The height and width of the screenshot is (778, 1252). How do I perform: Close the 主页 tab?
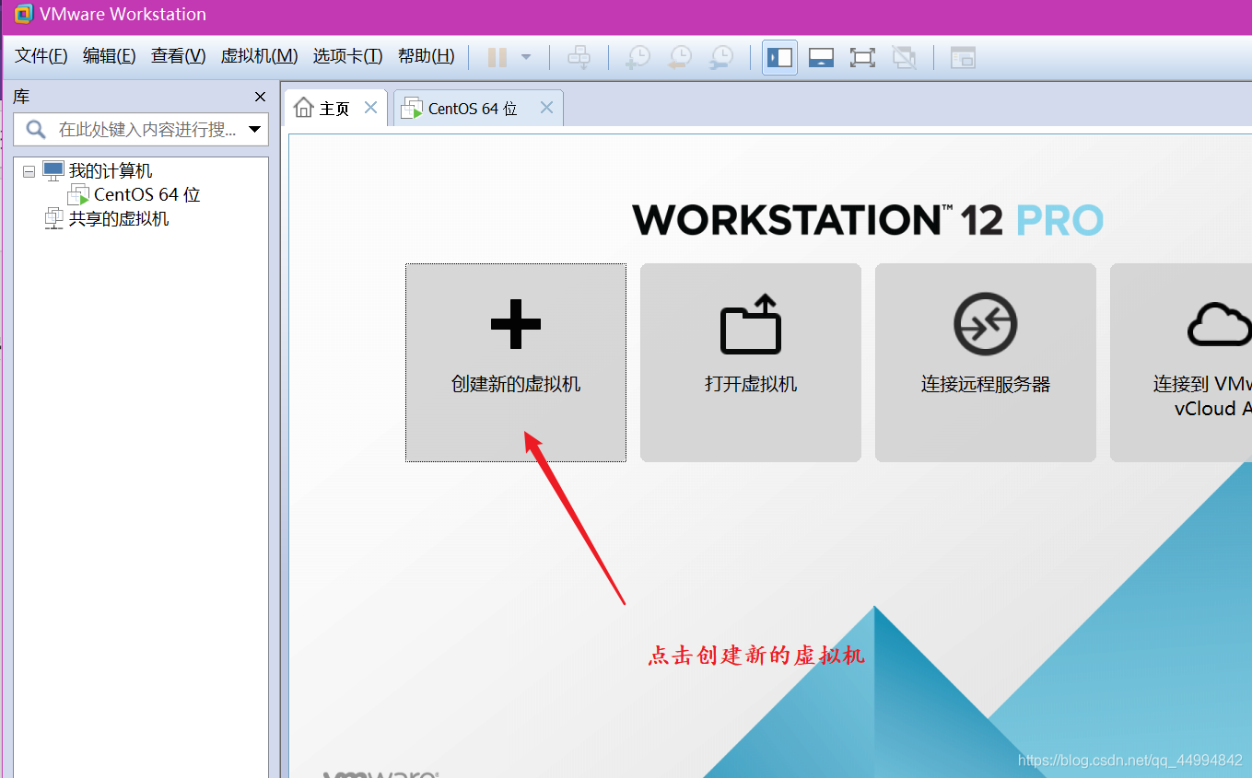[370, 108]
